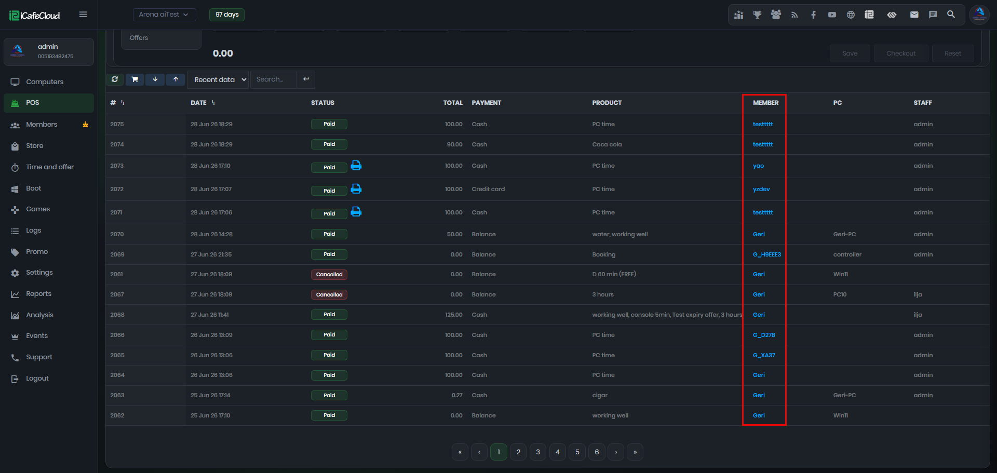Open Store in the sidebar
Screen dimensions: 997x473
[x=49, y=146]
